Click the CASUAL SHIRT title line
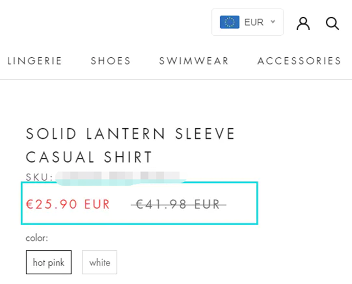 89,157
